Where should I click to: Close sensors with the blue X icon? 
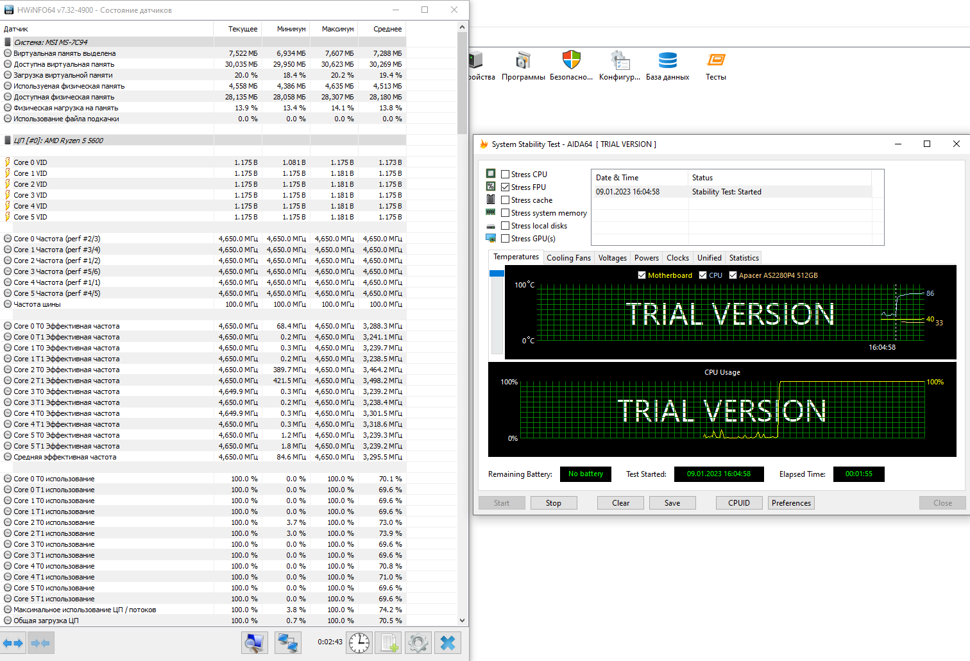pos(448,643)
